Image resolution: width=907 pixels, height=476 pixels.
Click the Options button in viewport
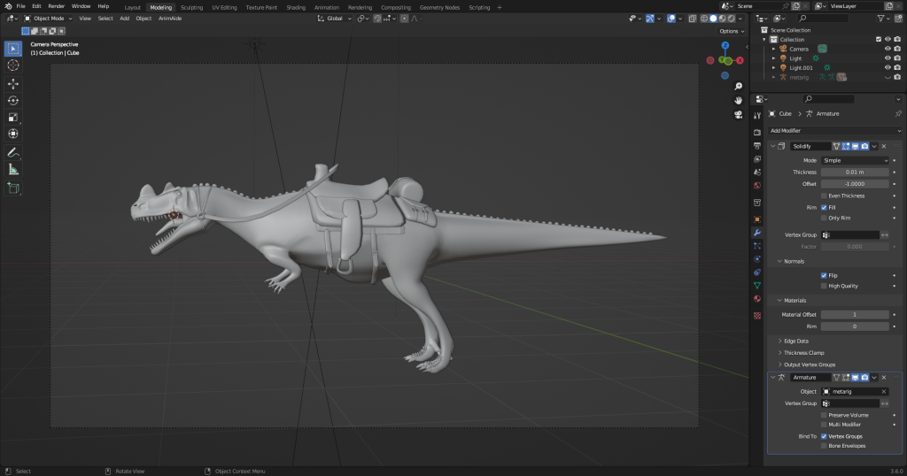(x=730, y=31)
